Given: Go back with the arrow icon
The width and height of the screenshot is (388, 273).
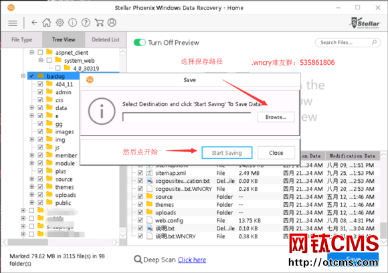Looking at the screenshot, I should (x=34, y=23).
